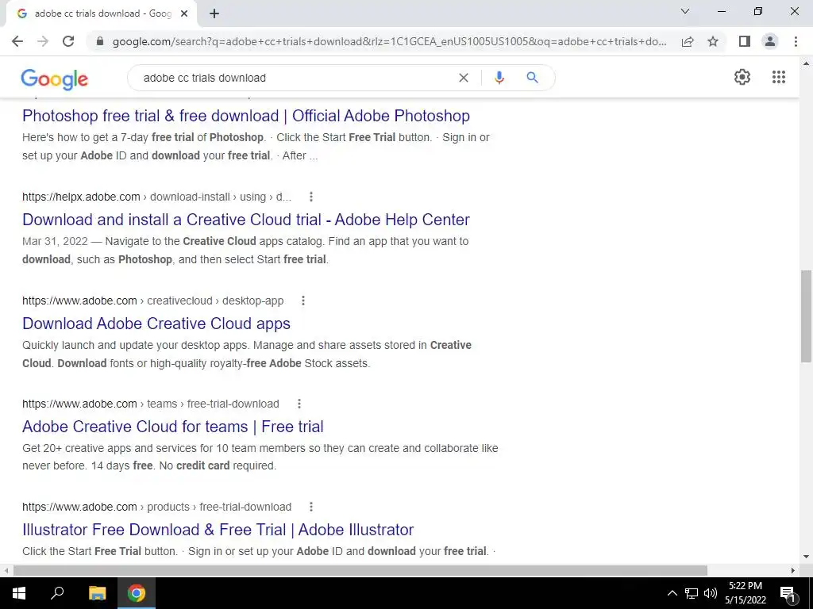Open the Chrome three-dot menu
This screenshot has width=813, height=609.
click(x=796, y=41)
